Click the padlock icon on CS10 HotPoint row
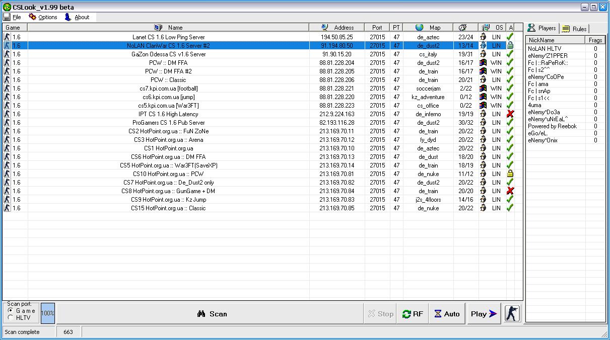 tap(510, 174)
